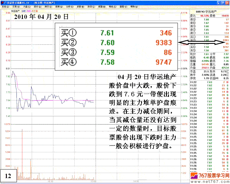This screenshot has width=230, height=184.
Task: Open the 交易 menu
Action: click(x=15, y=6)
